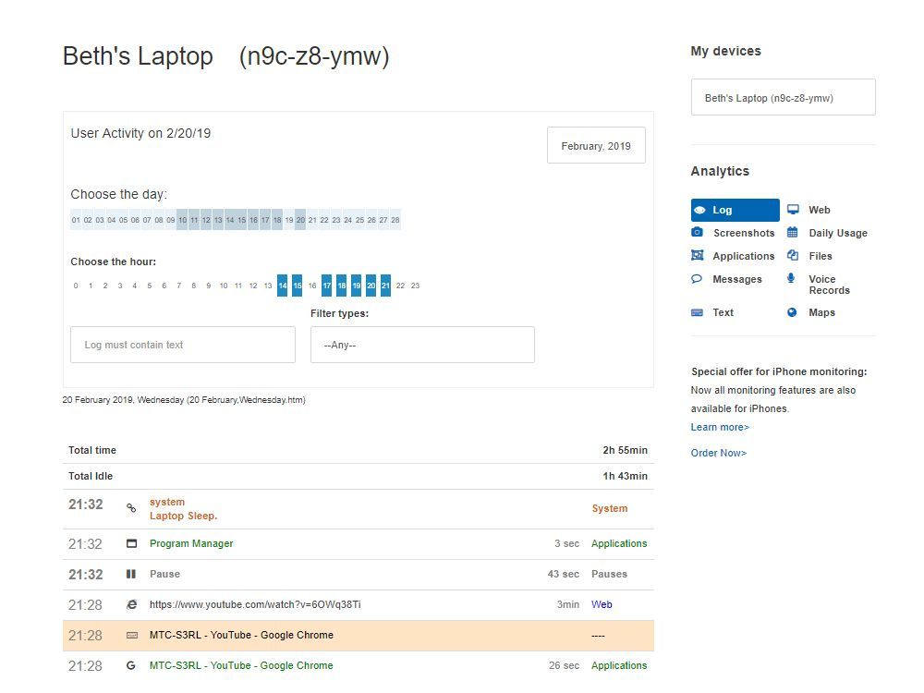Click the keyboard icon beside Text
This screenshot has height=693, width=924.
[697, 312]
